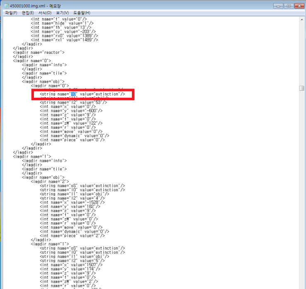Click the line with x value="-1528"
Image resolution: width=306 pixels, height=289 pixels.
(72, 202)
